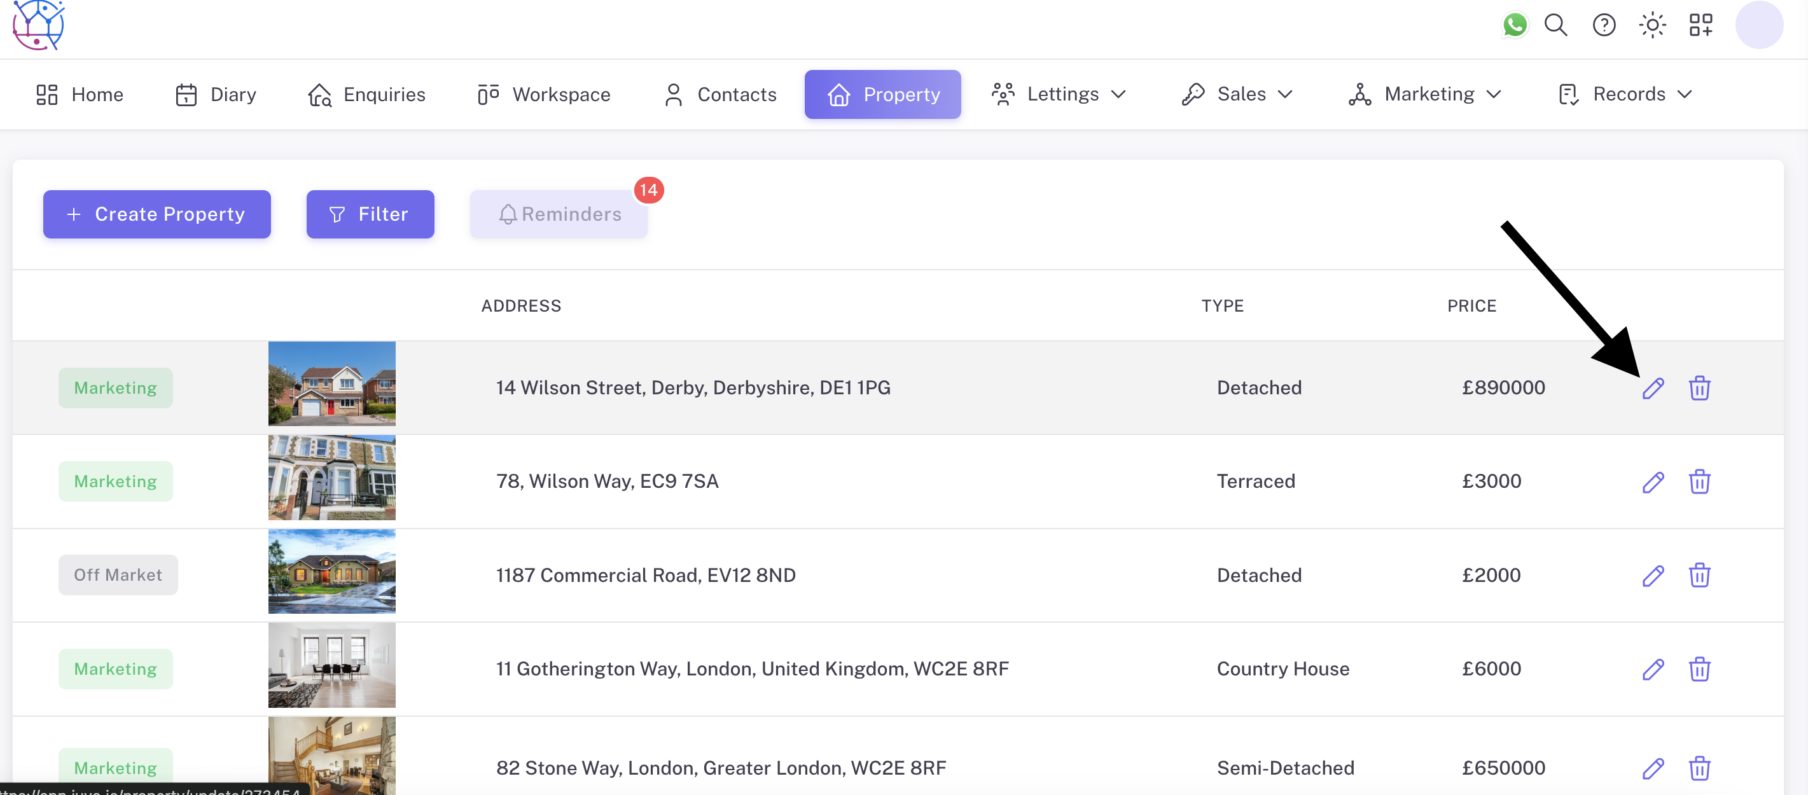Click the Create Property button
Viewport: 1808px width, 795px height.
tap(156, 214)
